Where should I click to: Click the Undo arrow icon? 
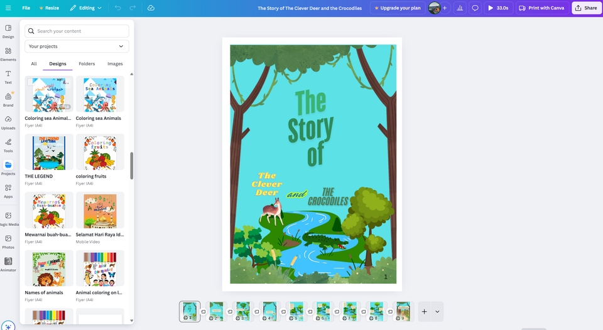pyautogui.click(x=117, y=8)
